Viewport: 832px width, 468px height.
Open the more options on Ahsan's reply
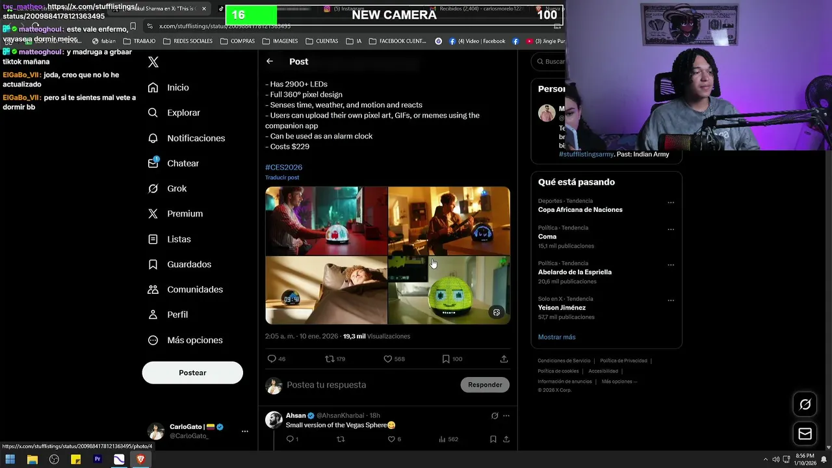click(x=506, y=416)
